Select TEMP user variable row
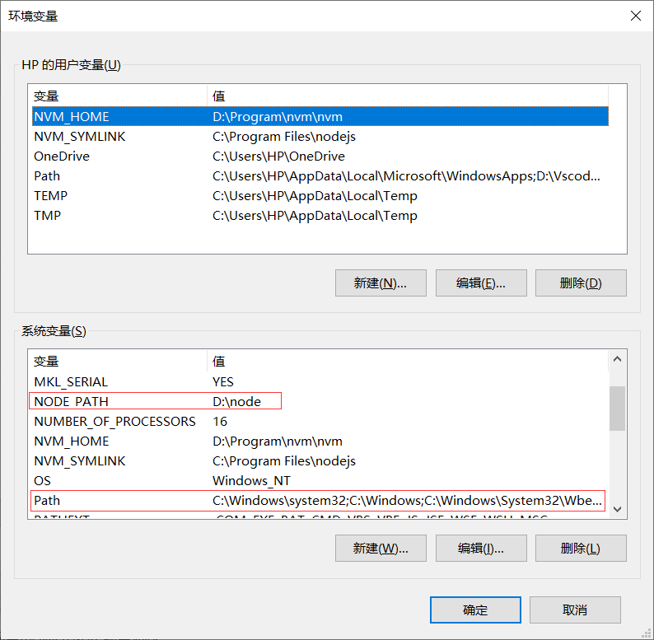 (x=50, y=196)
